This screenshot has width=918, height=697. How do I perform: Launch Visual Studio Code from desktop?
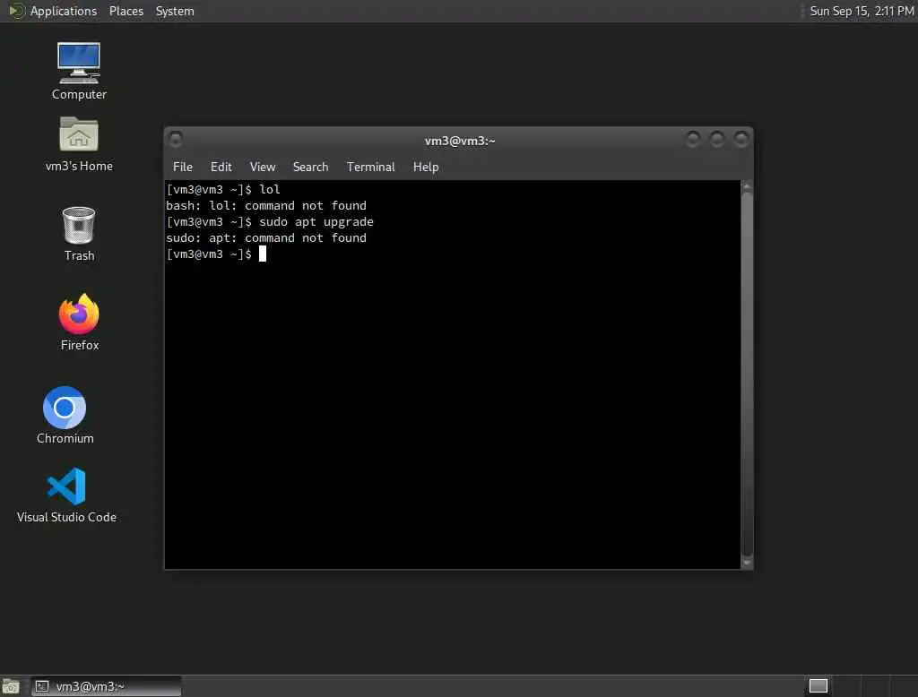pos(66,495)
